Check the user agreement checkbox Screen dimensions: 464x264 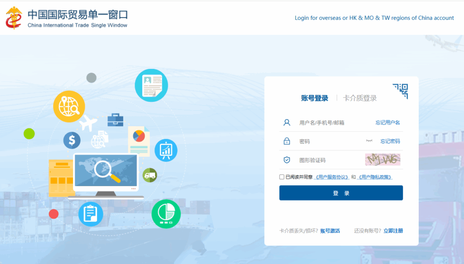[x=281, y=177]
